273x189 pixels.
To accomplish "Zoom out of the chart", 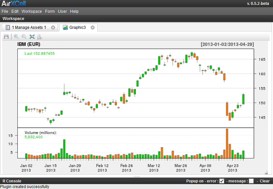I will tap(24, 37).
